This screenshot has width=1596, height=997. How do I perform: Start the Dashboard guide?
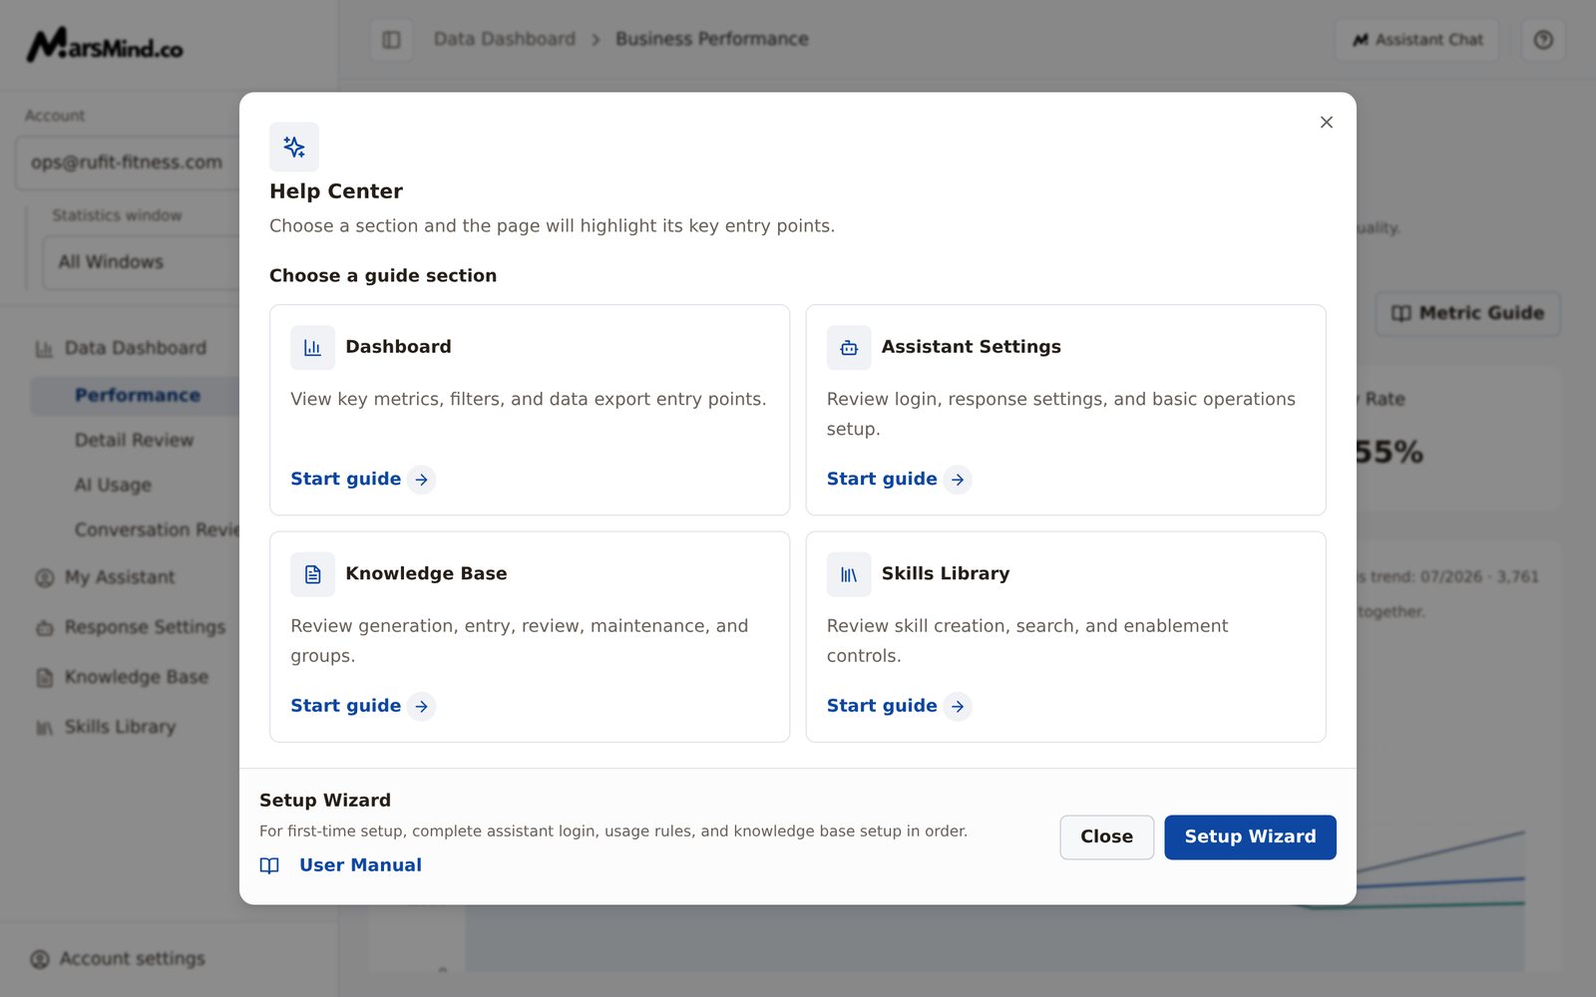point(362,480)
